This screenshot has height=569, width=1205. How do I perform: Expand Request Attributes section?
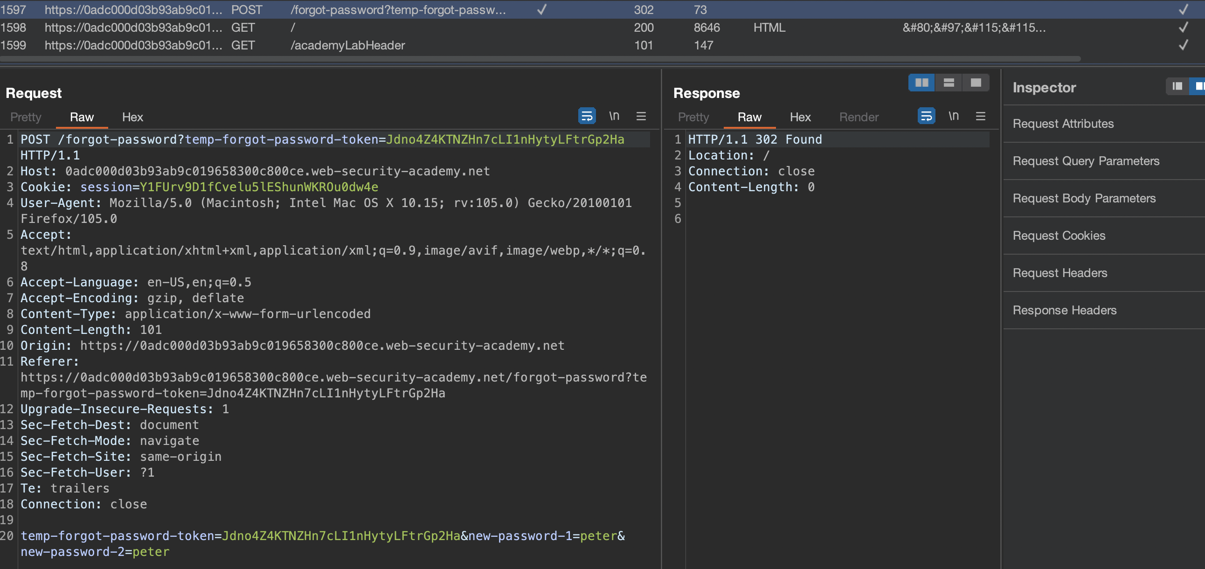tap(1063, 124)
